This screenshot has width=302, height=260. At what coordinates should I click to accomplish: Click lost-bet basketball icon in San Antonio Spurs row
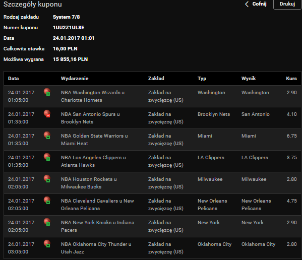(47, 113)
